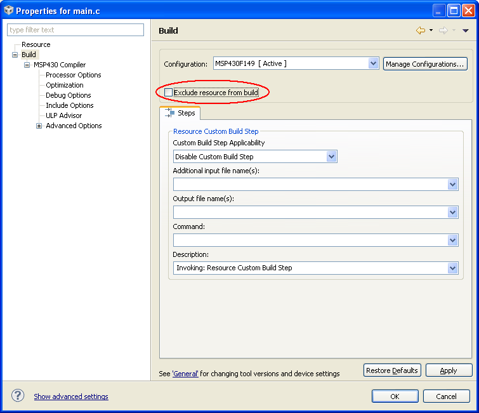The image size is (479, 413).
Task: Select Processor Options in the tree
Action: [74, 75]
